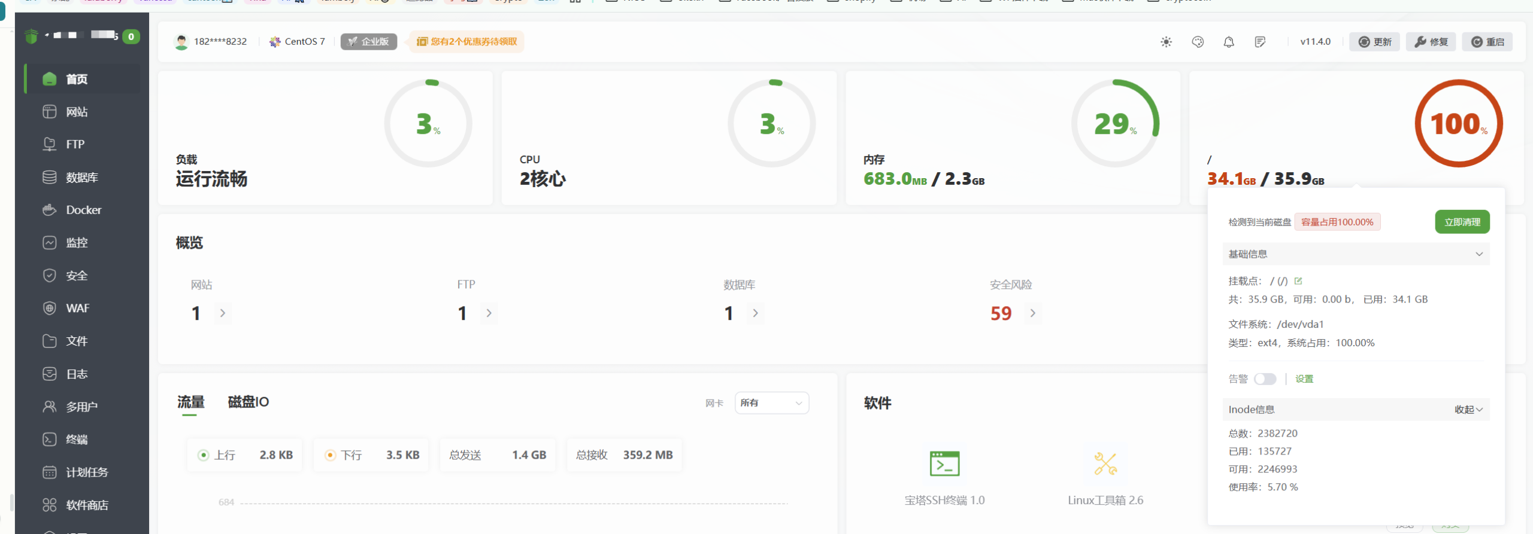Open Docker from the sidebar
The height and width of the screenshot is (534, 1533).
[83, 210]
